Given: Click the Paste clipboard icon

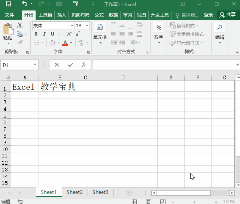Looking at the screenshot, I should [8, 29].
